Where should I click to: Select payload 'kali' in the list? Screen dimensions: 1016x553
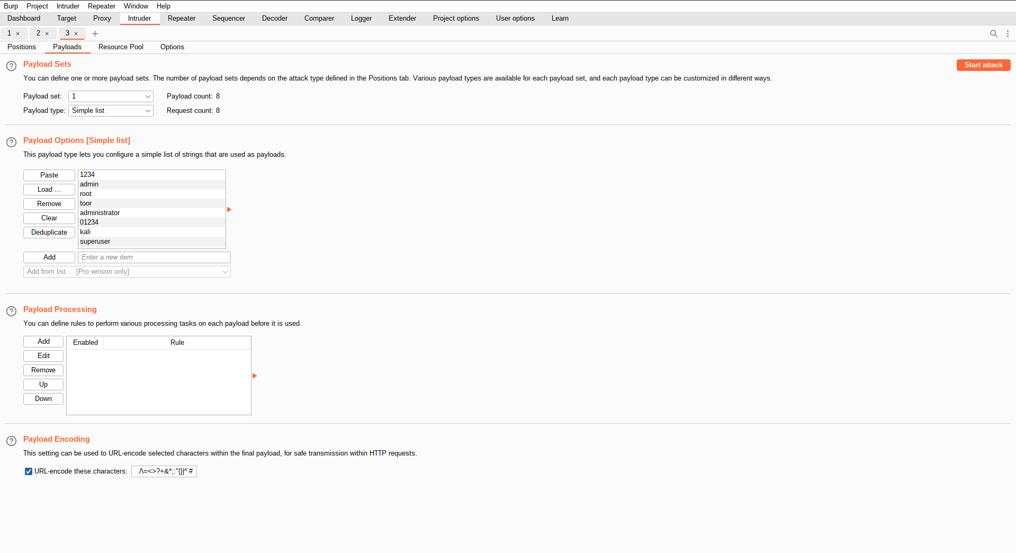152,232
